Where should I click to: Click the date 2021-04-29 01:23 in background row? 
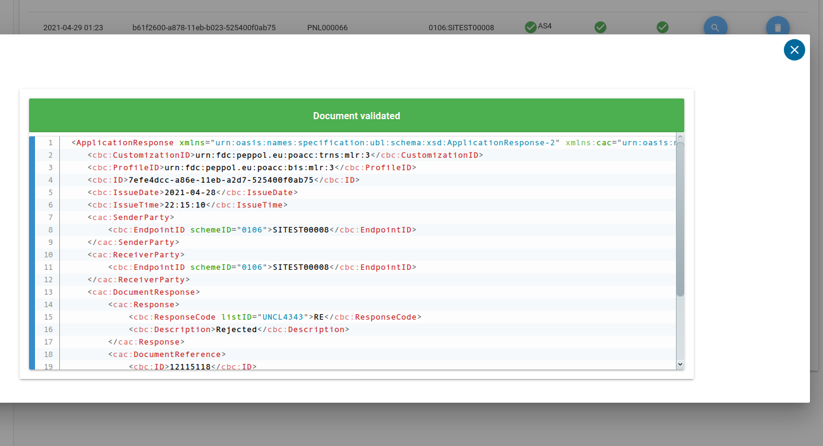point(73,28)
